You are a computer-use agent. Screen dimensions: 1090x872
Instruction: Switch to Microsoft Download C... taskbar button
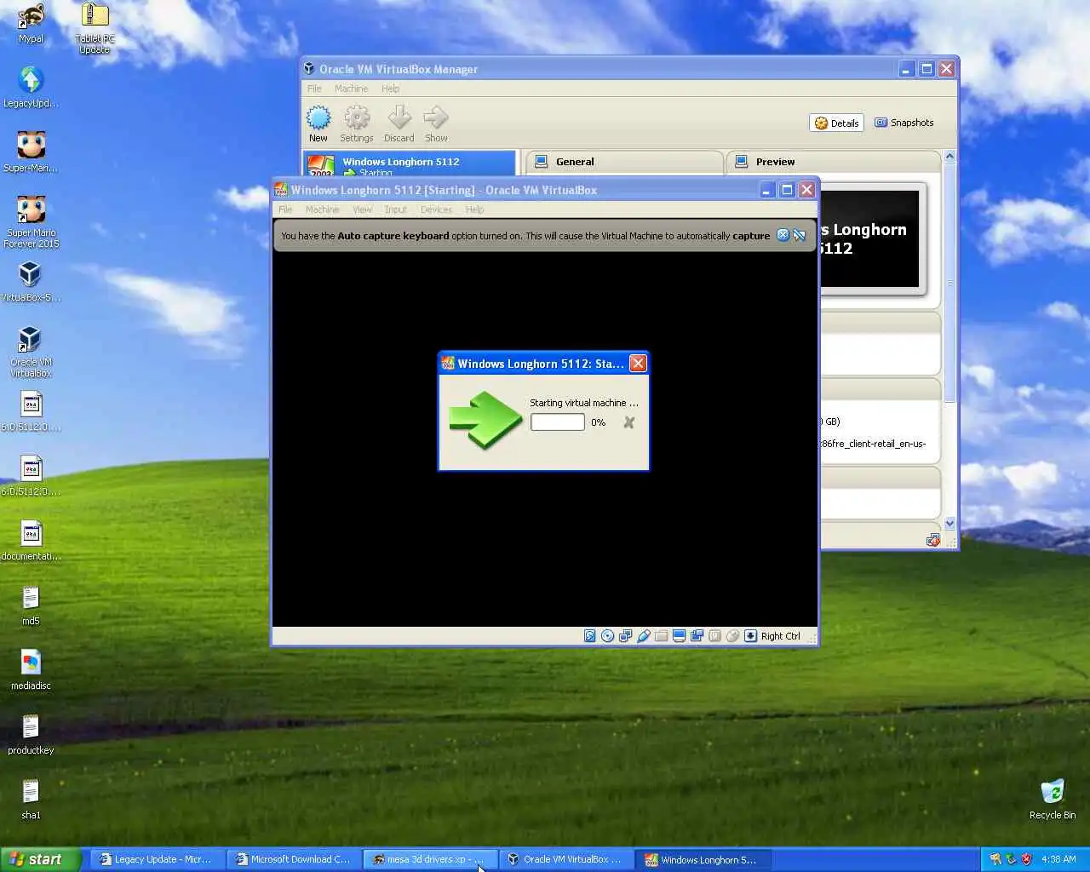tap(292, 859)
